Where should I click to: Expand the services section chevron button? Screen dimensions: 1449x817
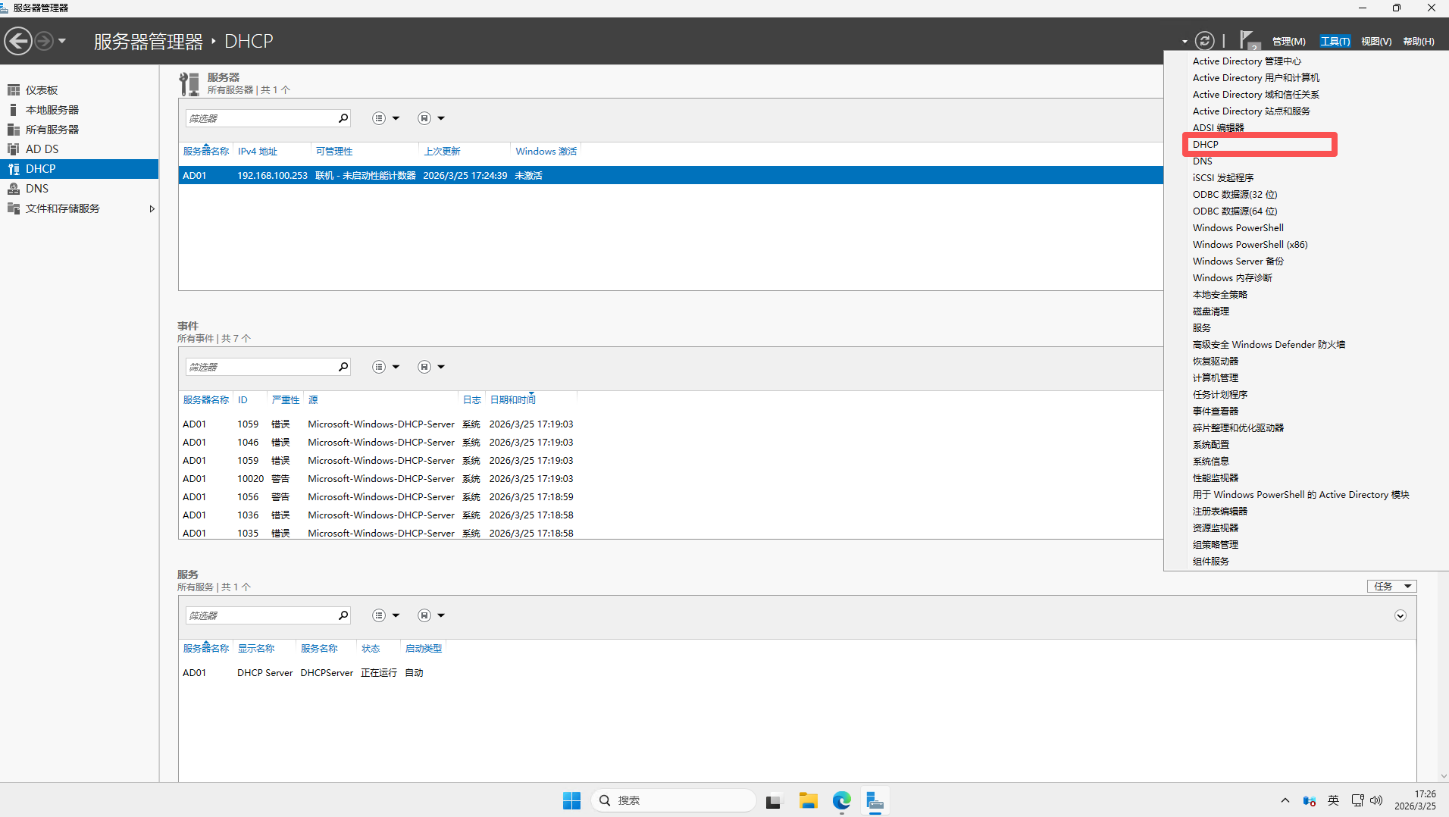click(1400, 615)
